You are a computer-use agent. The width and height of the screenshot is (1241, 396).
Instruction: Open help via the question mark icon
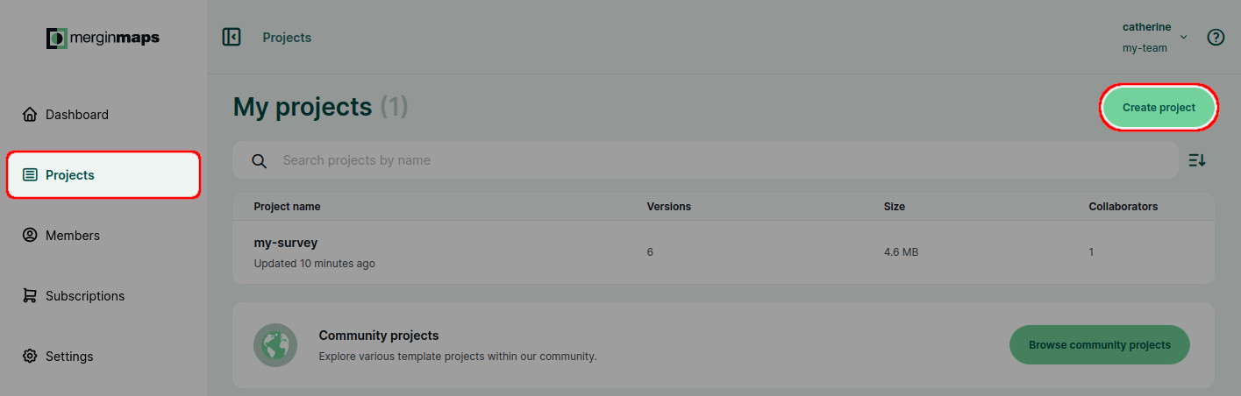[1216, 38]
